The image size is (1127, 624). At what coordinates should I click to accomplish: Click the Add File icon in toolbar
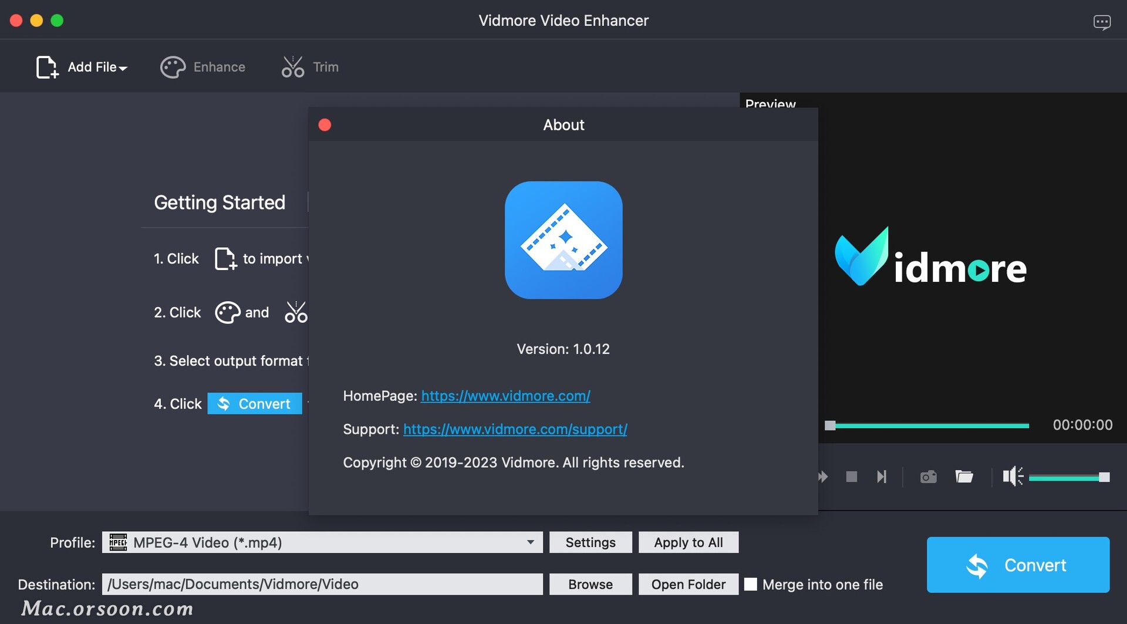pos(47,67)
